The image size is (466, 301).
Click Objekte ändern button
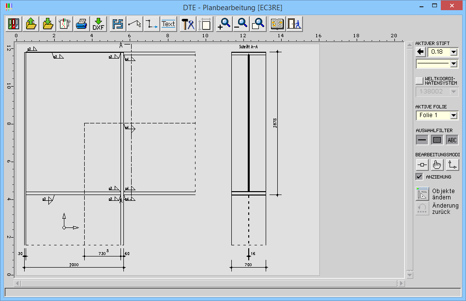422,194
